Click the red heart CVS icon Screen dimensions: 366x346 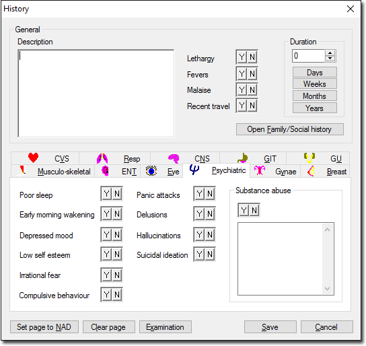click(33, 158)
